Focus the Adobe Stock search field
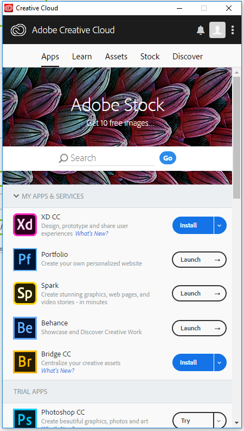This screenshot has height=431, width=244. pos(106,158)
